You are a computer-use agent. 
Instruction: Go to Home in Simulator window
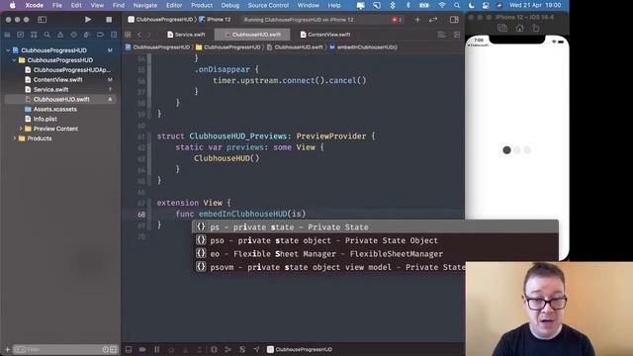pos(519,28)
